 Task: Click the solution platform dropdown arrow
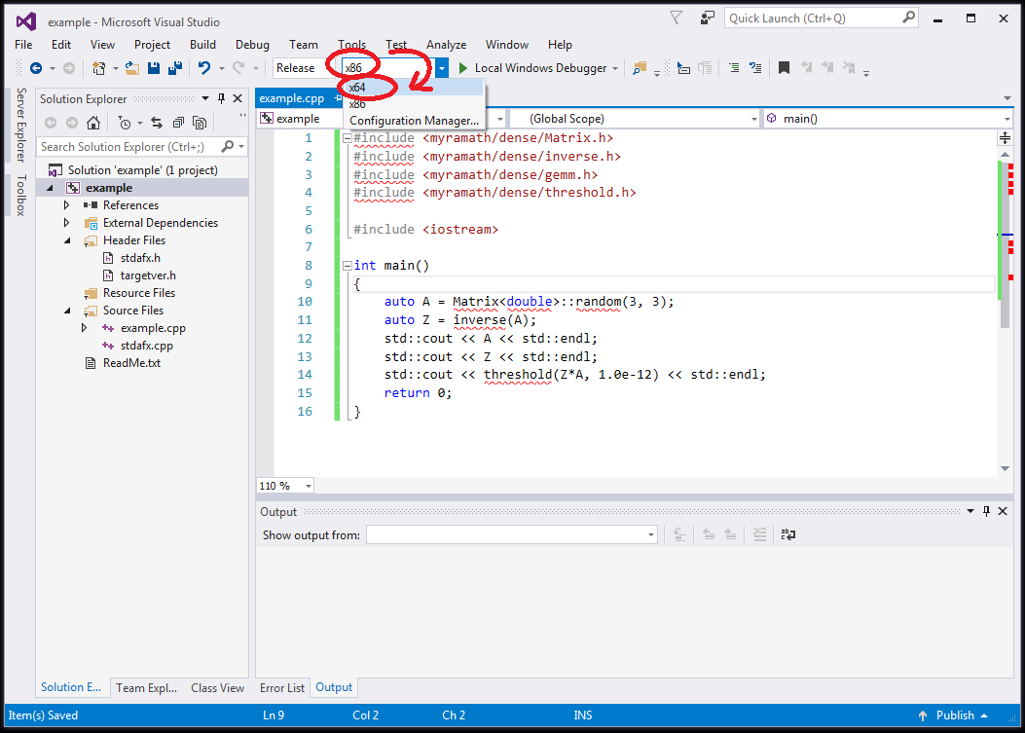(x=442, y=68)
